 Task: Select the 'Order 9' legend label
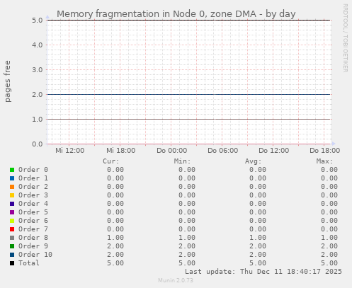pyautogui.click(x=33, y=246)
